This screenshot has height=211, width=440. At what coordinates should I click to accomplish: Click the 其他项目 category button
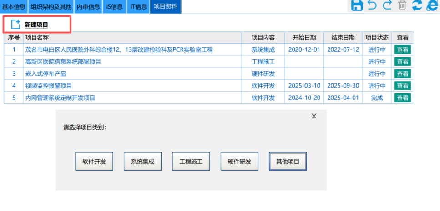click(288, 162)
